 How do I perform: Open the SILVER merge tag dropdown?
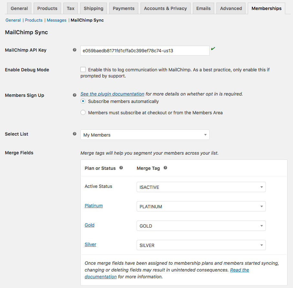[201, 245]
